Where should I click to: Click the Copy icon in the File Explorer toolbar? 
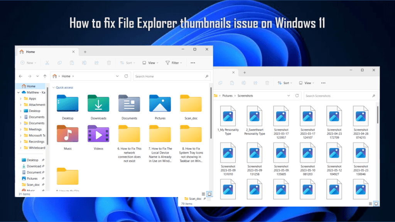(59, 63)
